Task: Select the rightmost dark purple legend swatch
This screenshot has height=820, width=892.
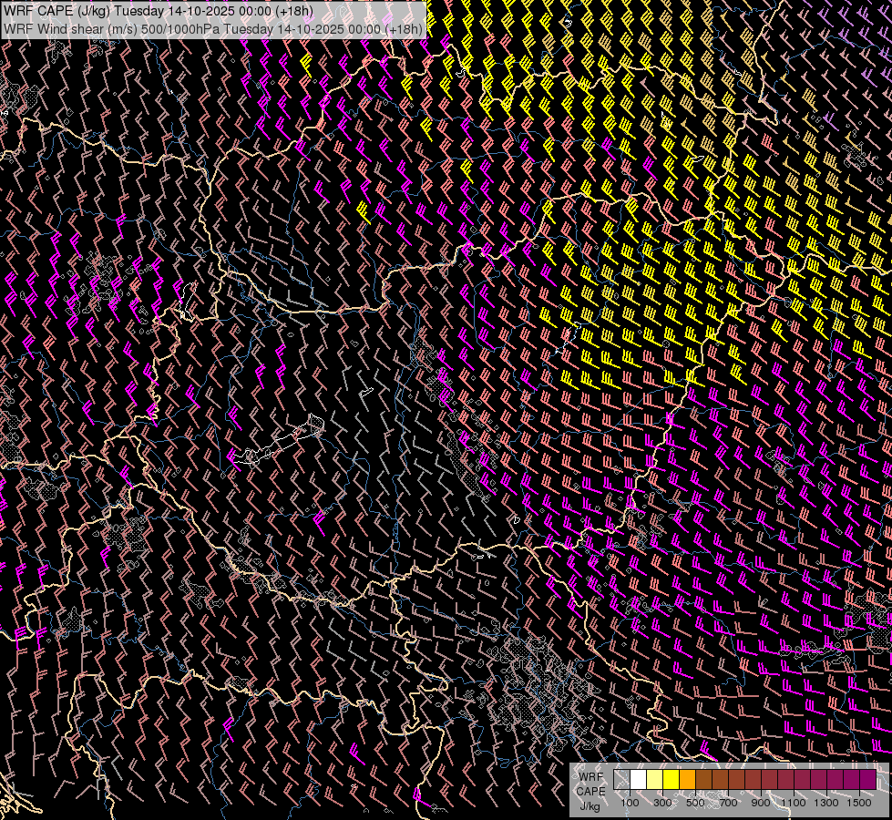Action: (x=868, y=780)
